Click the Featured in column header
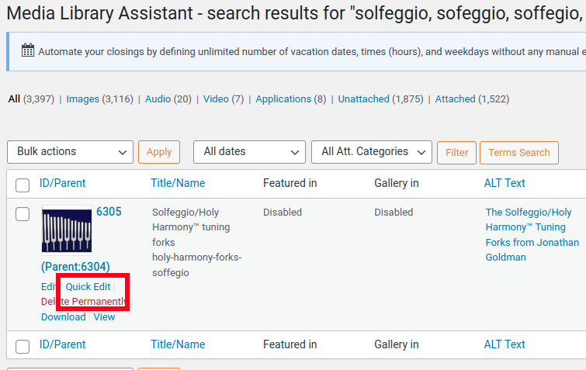The height and width of the screenshot is (370, 586). pos(290,183)
